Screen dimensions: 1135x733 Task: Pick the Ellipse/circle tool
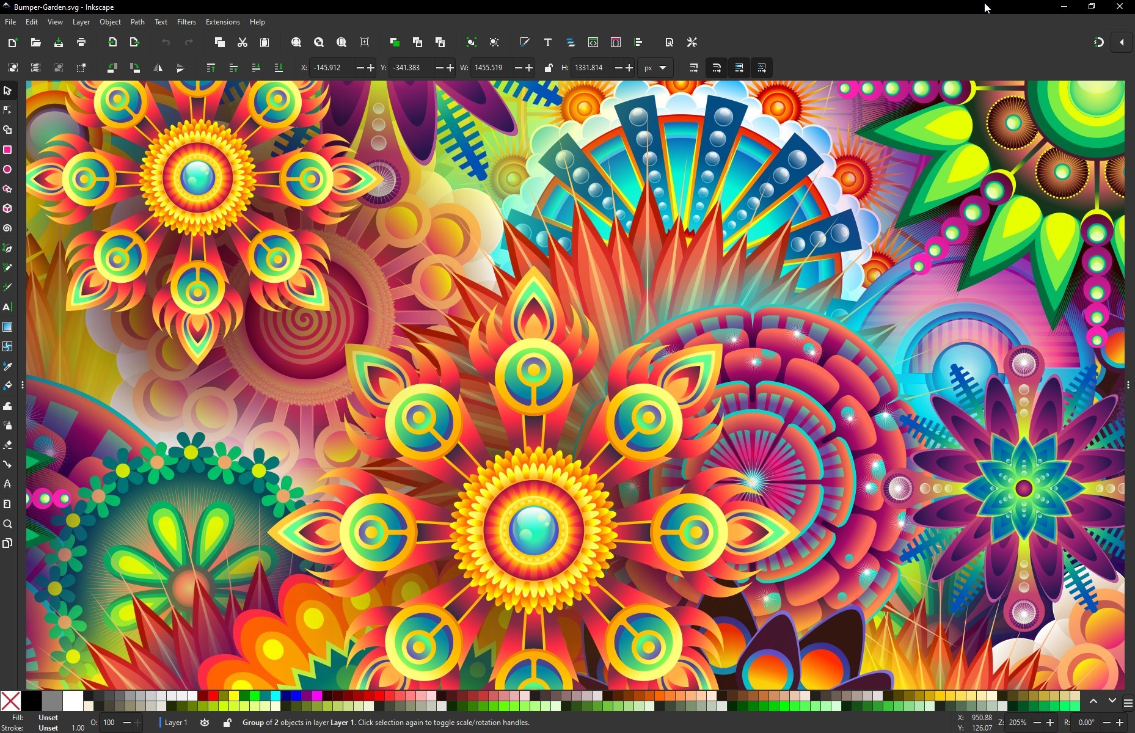click(8, 169)
